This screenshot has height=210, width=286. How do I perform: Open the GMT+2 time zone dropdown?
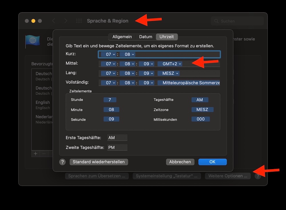pos(170,64)
